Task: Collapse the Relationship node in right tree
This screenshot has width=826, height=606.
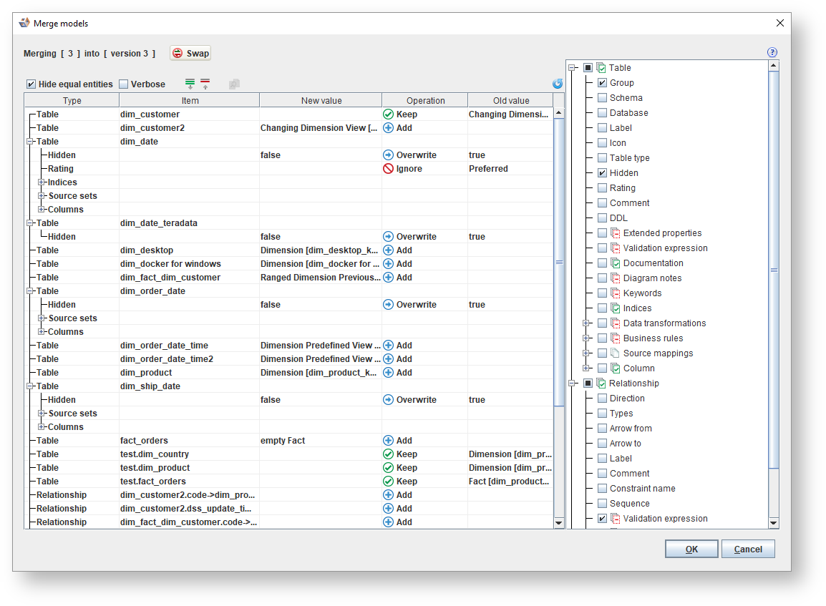Action: (x=572, y=383)
